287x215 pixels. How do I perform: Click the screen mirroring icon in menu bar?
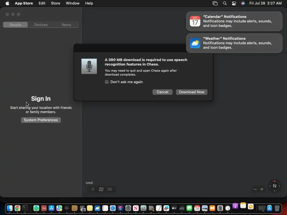(x=215, y=3)
